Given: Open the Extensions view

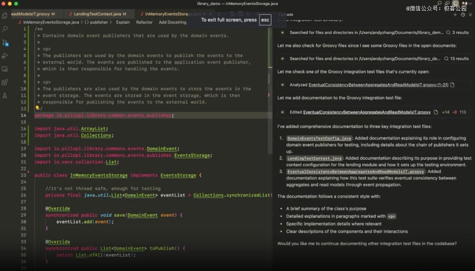Looking at the screenshot, I should [x=4, y=82].
